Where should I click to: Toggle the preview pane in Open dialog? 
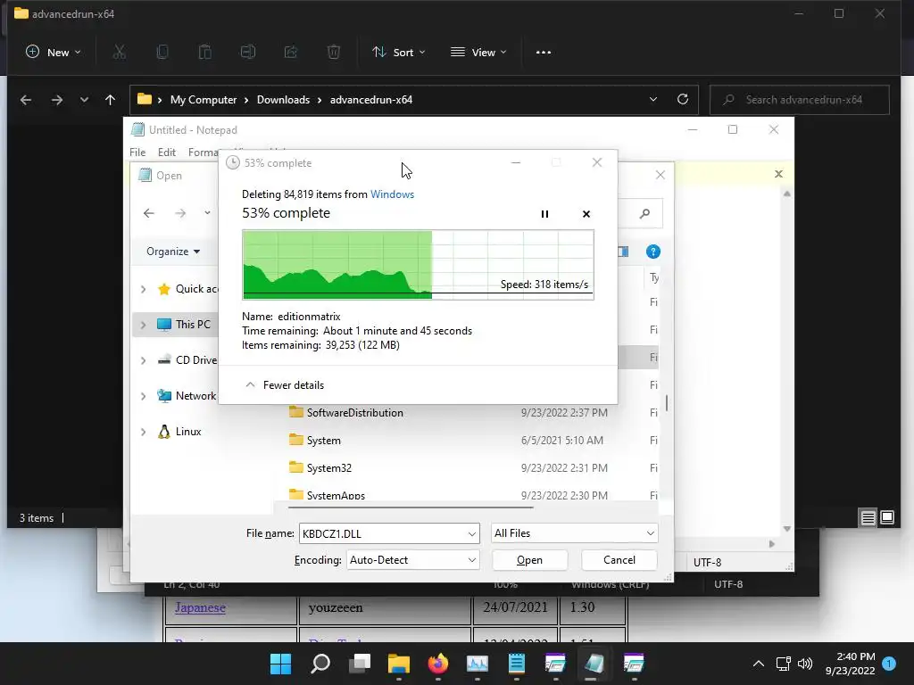(623, 252)
